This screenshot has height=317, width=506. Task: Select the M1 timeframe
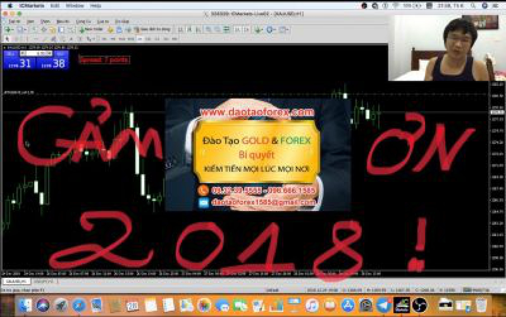click(104, 39)
